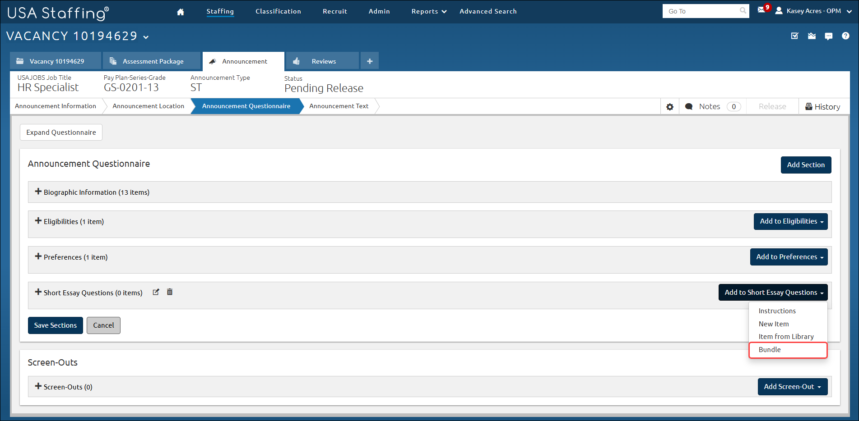This screenshot has height=421, width=859.
Task: Open the Vacancy 10194629 title chevron
Action: click(146, 37)
